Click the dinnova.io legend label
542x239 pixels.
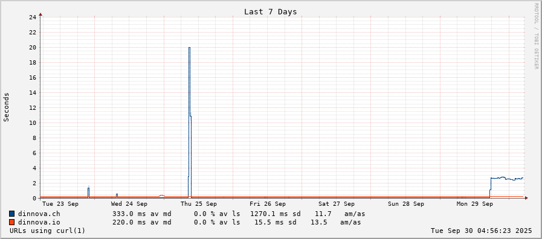tap(39, 222)
